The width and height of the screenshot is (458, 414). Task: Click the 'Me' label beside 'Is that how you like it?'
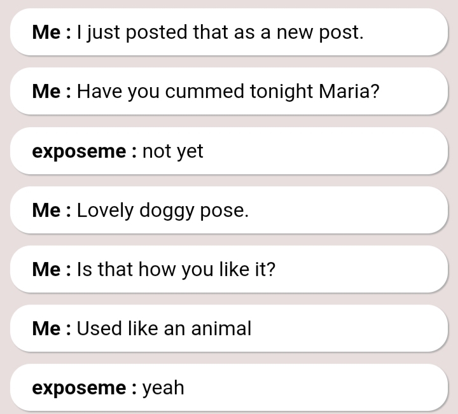(x=46, y=270)
